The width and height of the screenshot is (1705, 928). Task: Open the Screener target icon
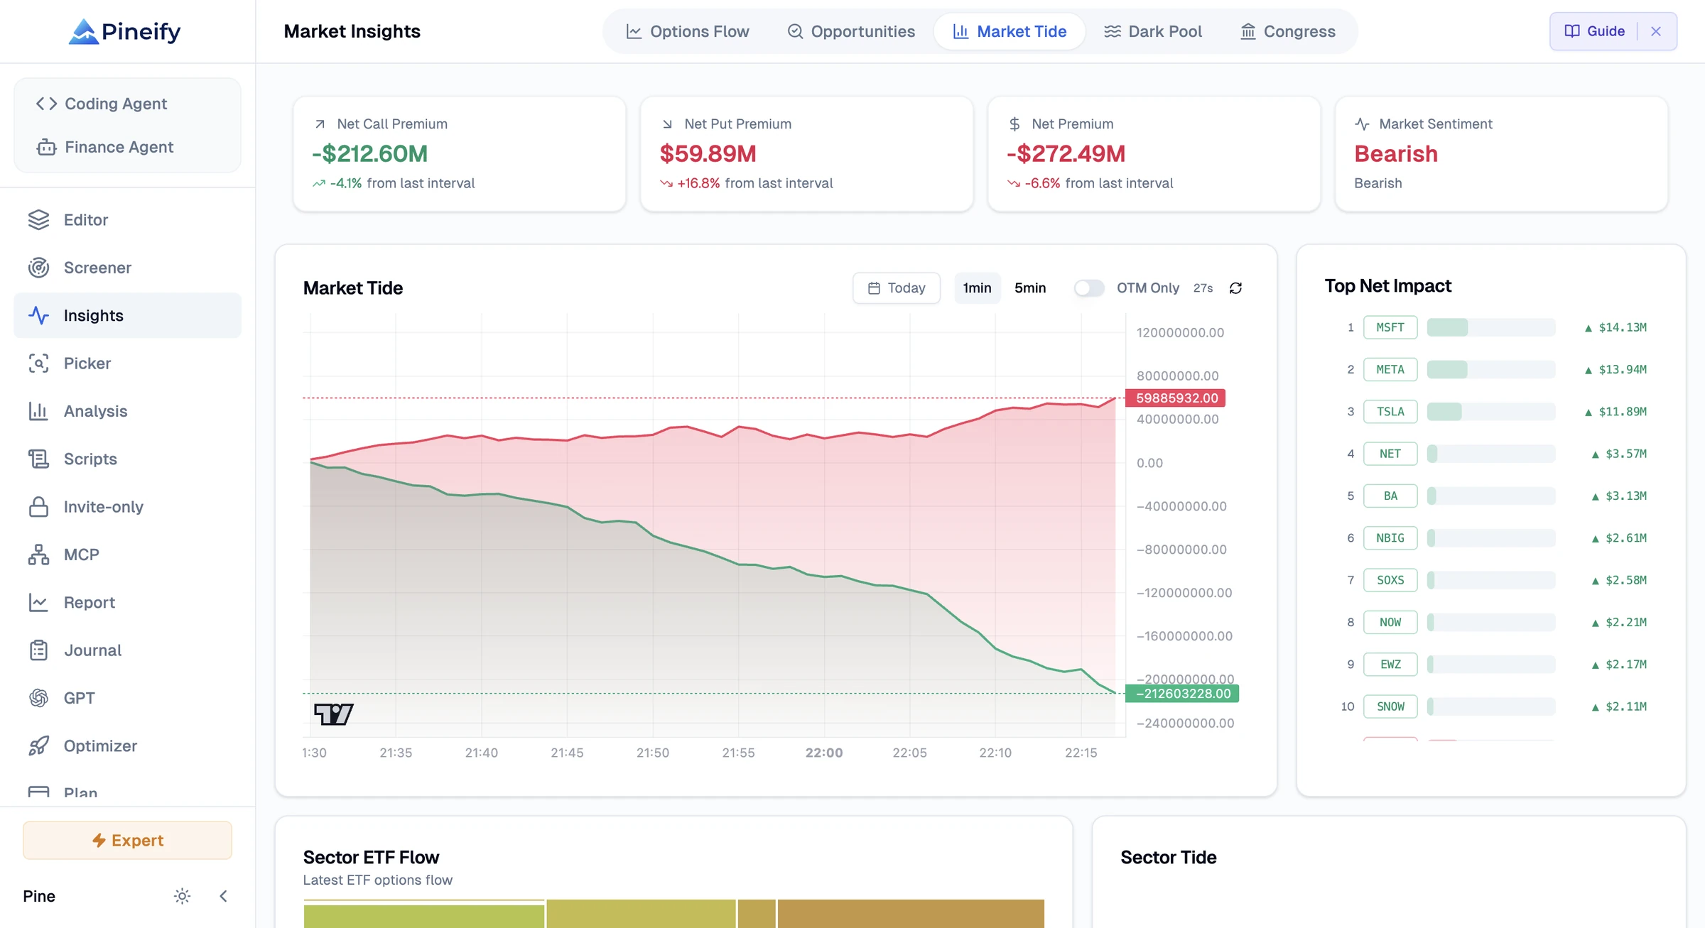pyautogui.click(x=38, y=268)
